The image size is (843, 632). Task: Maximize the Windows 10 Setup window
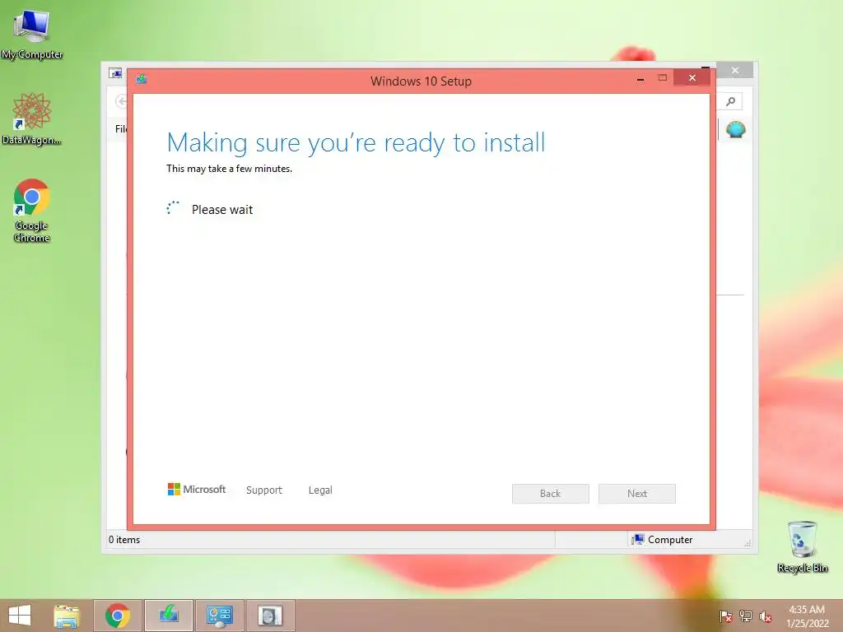click(663, 78)
